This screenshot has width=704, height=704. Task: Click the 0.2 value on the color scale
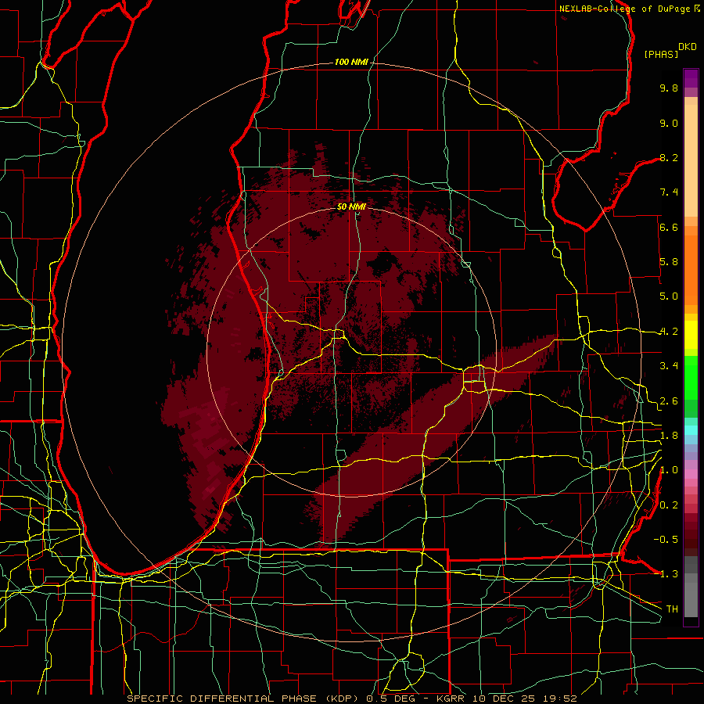click(669, 505)
